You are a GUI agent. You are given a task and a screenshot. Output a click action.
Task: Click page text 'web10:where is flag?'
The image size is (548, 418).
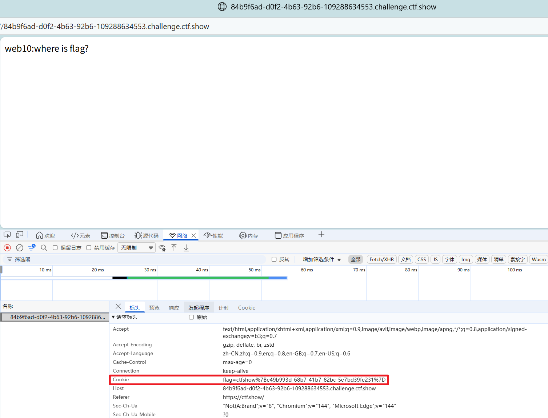tap(47, 49)
